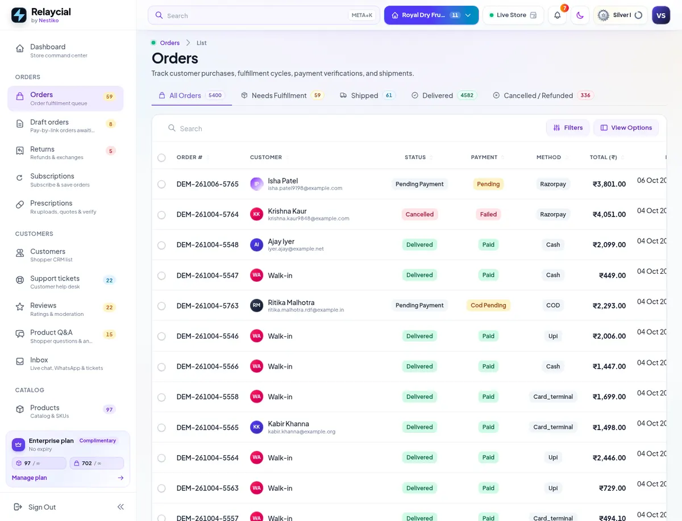
Task: Click the Product Q&A chat icon
Action: coord(20,334)
